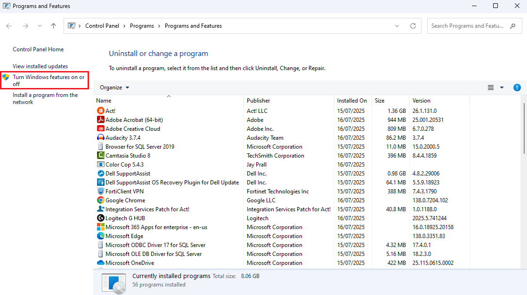The height and width of the screenshot is (295, 527).
Task: Click the 1.36 GB size of Act!
Action: pyautogui.click(x=397, y=111)
